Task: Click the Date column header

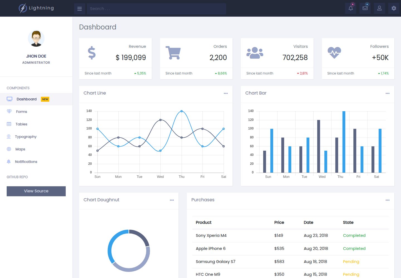Action: click(309, 222)
